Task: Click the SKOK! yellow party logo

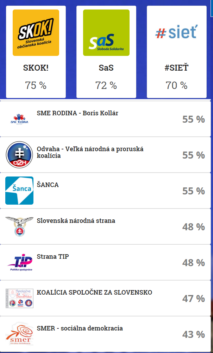Action: click(36, 33)
